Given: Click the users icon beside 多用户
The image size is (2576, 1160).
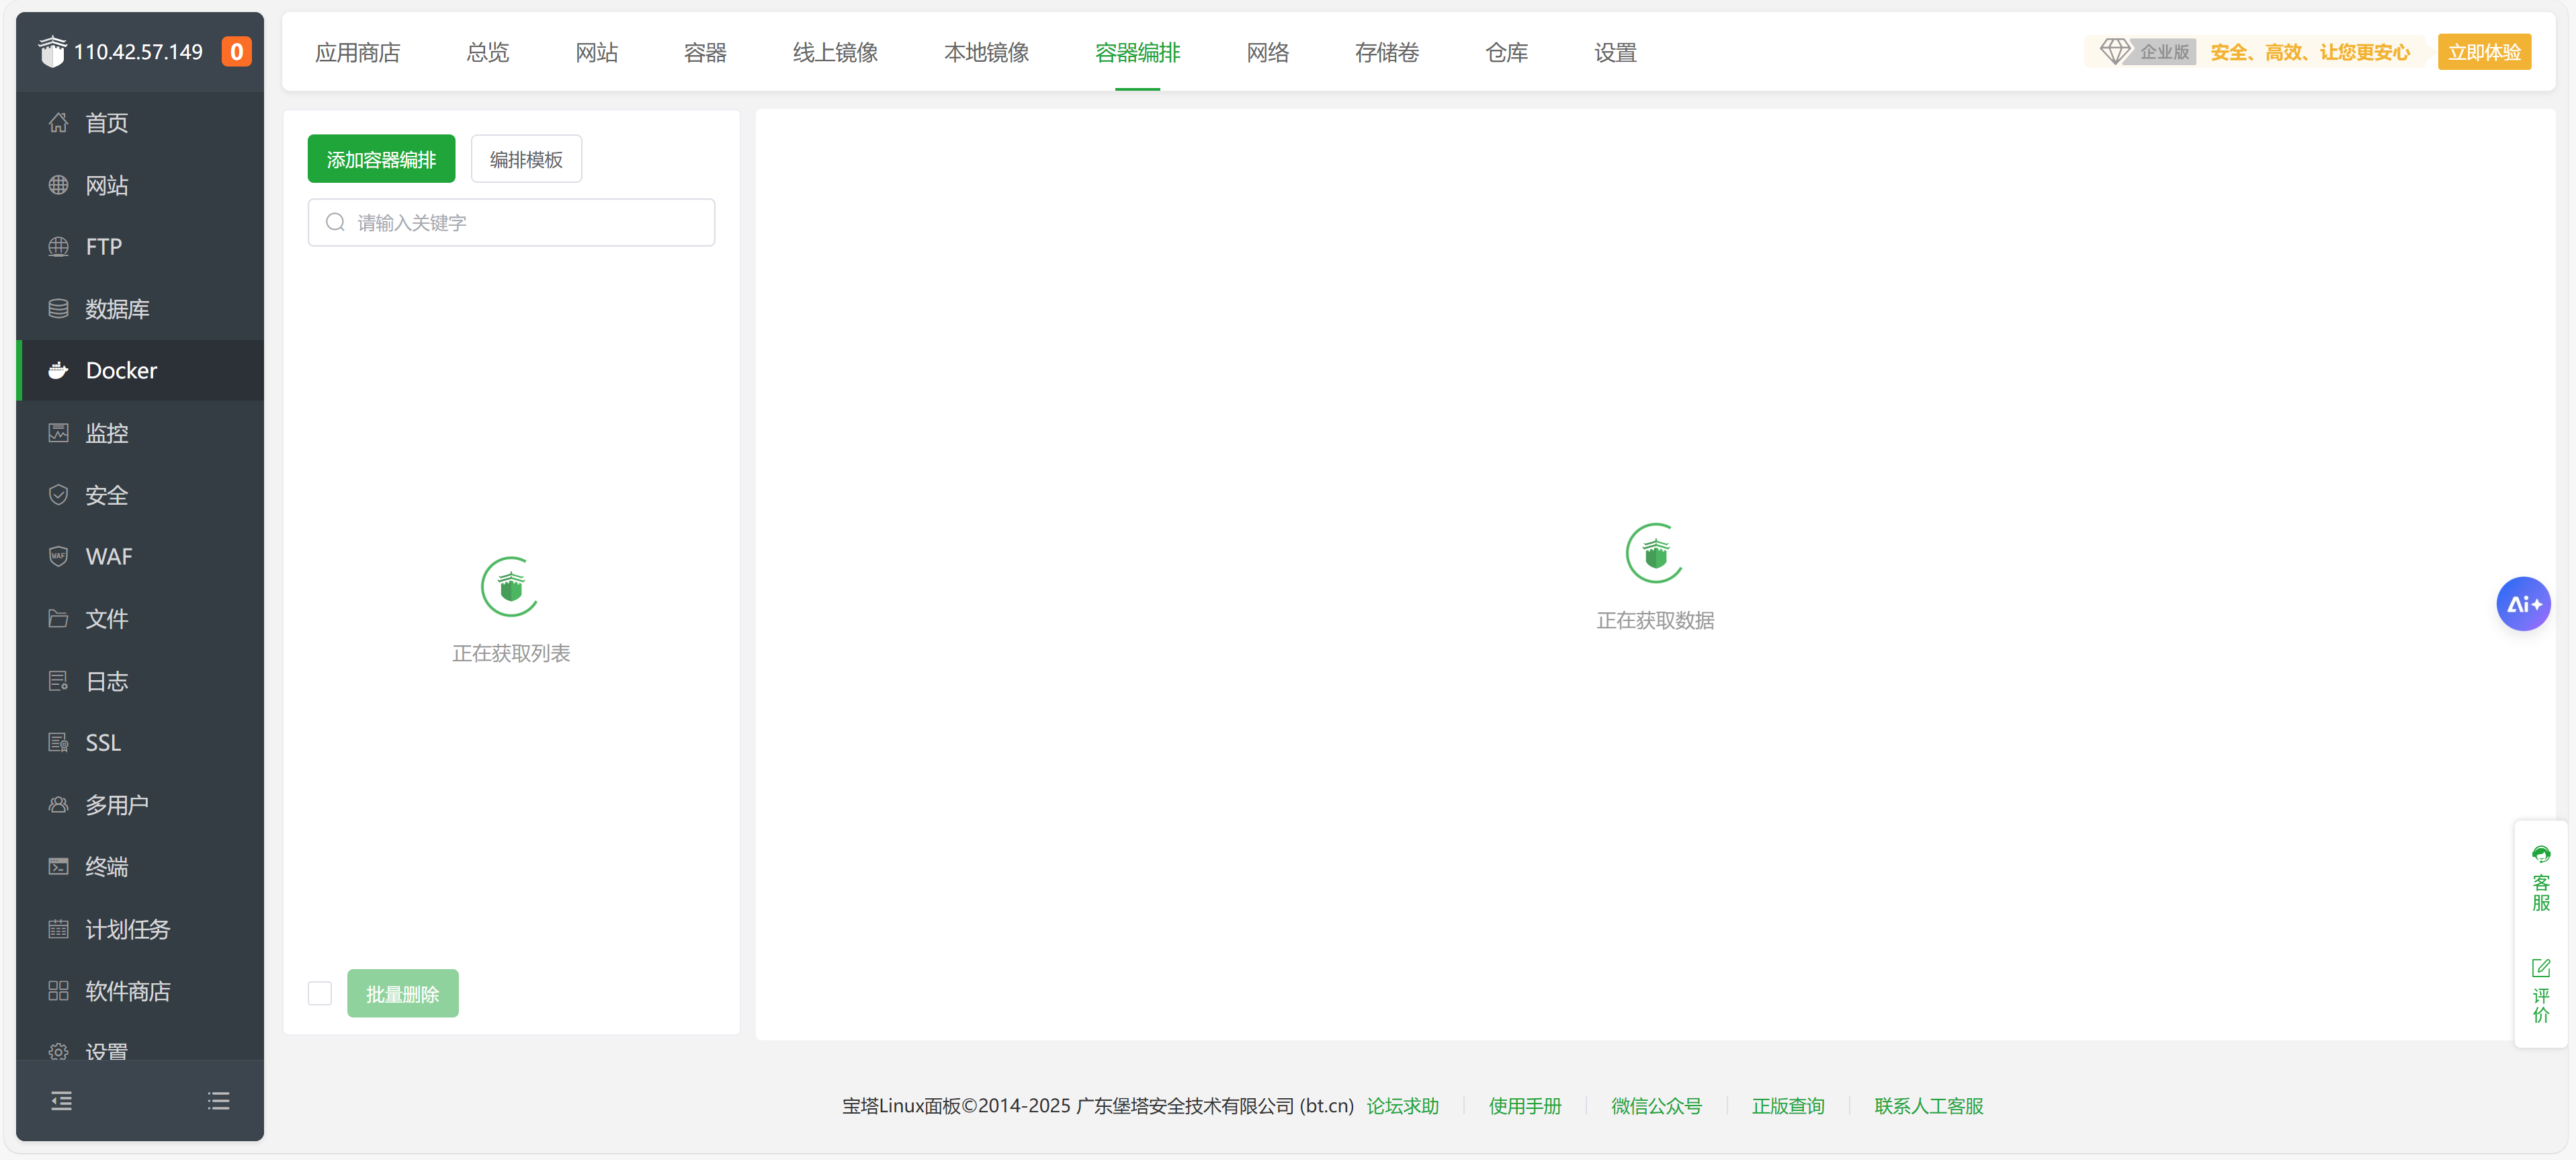Looking at the screenshot, I should tap(58, 804).
